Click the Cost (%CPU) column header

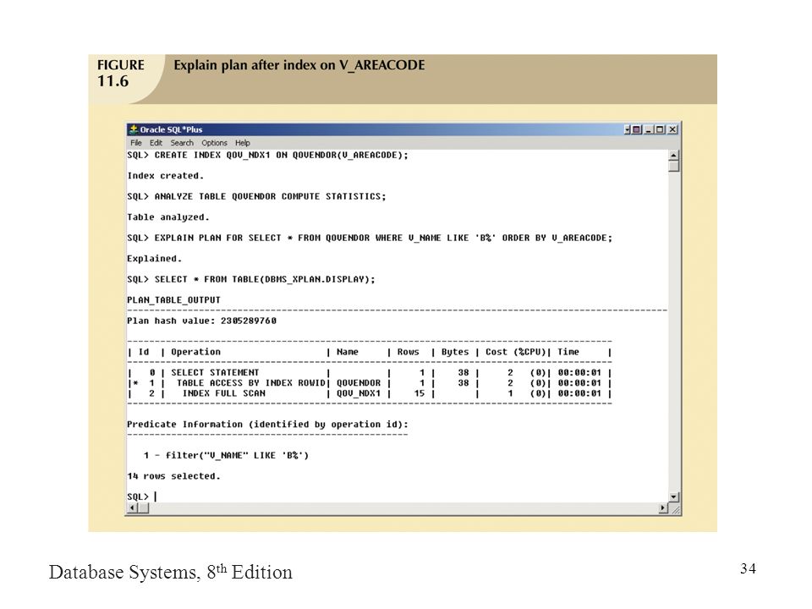(x=515, y=352)
